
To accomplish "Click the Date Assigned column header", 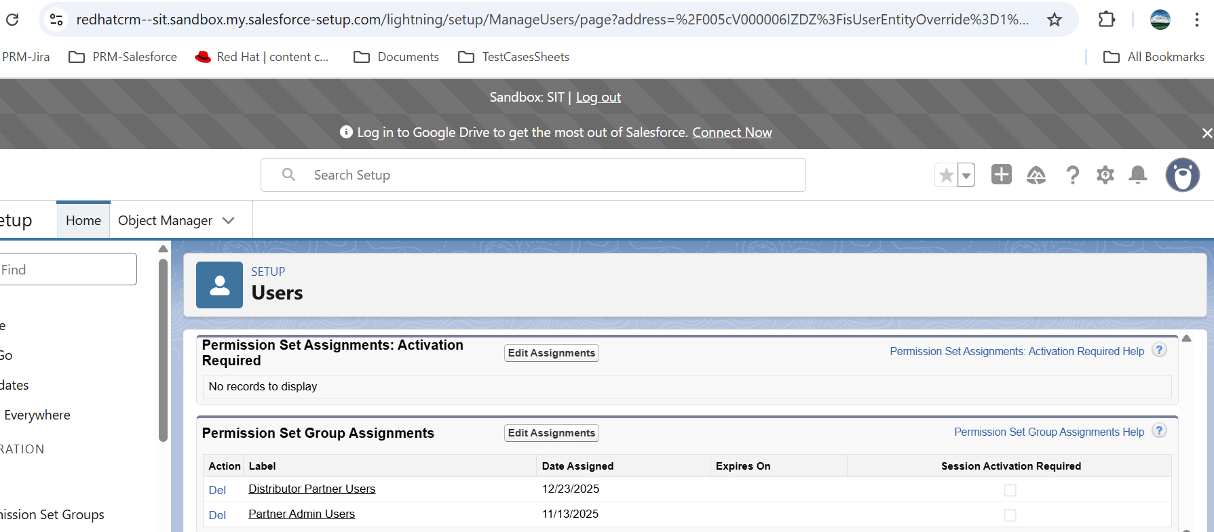I will 577,466.
